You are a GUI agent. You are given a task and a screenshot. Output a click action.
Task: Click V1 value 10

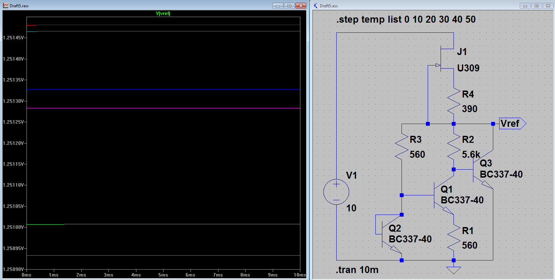point(351,208)
